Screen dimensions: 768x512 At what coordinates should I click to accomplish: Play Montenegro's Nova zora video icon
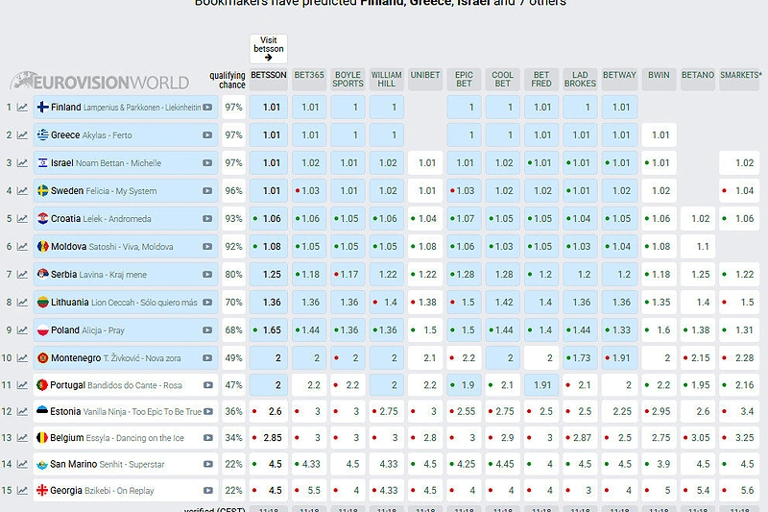207,358
